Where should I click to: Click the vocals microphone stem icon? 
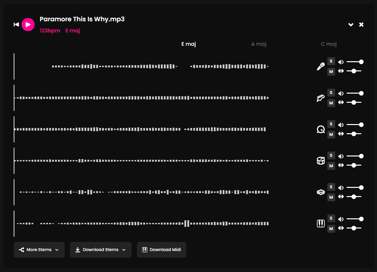[x=321, y=66]
